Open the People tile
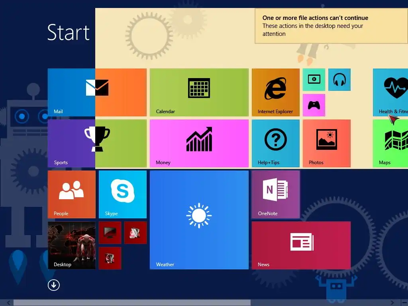 (x=72, y=194)
